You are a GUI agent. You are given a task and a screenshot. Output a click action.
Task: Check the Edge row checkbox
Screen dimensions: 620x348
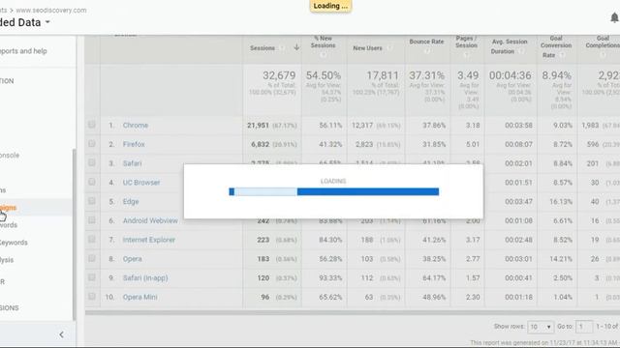click(92, 201)
